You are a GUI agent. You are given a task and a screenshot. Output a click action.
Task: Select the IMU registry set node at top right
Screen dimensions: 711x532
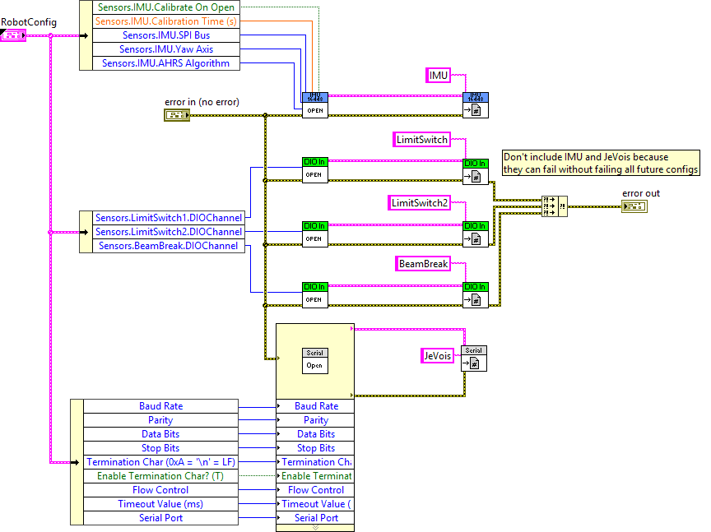point(475,104)
